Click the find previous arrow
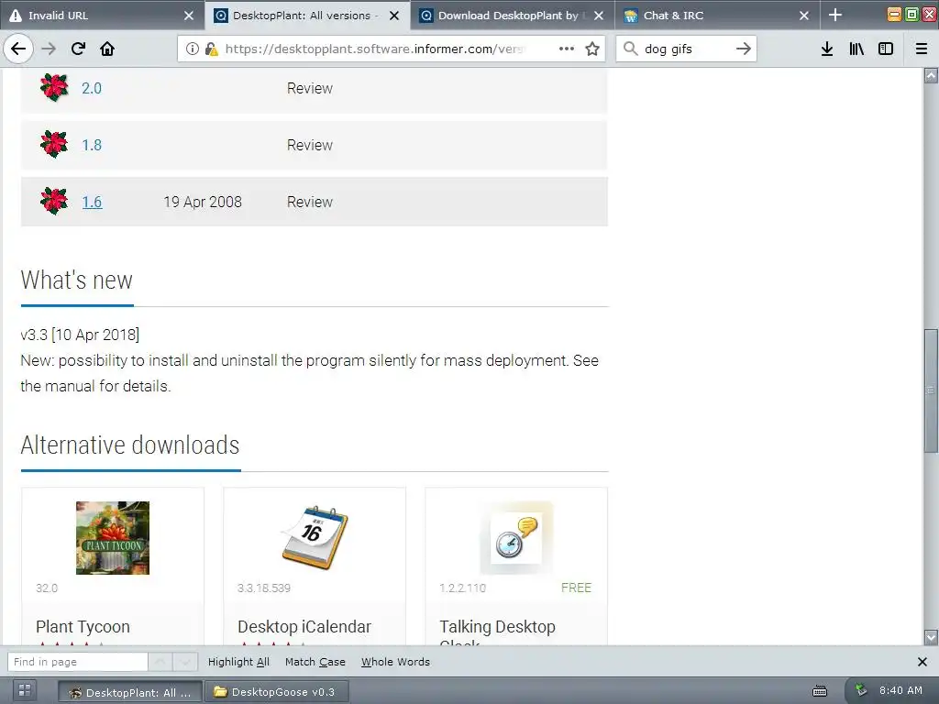939x704 pixels. 160,662
